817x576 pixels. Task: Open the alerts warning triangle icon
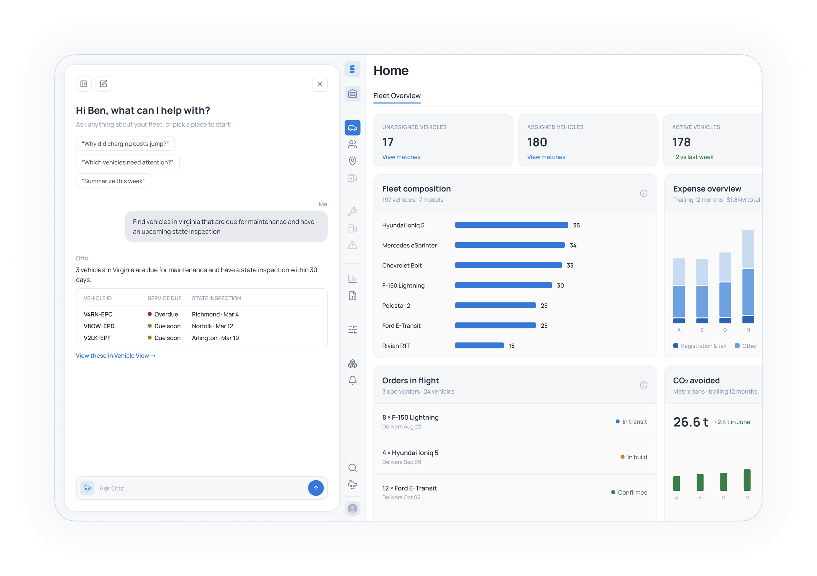pyautogui.click(x=352, y=245)
